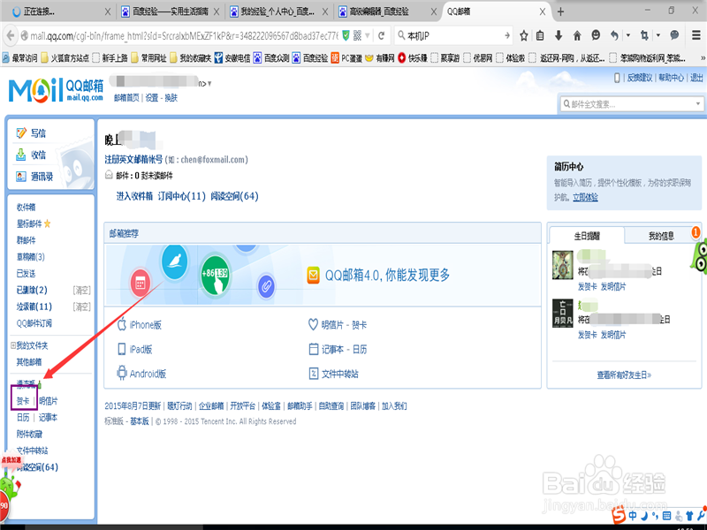Click the 进入收件箱 link
The height and width of the screenshot is (530, 707).
(134, 196)
